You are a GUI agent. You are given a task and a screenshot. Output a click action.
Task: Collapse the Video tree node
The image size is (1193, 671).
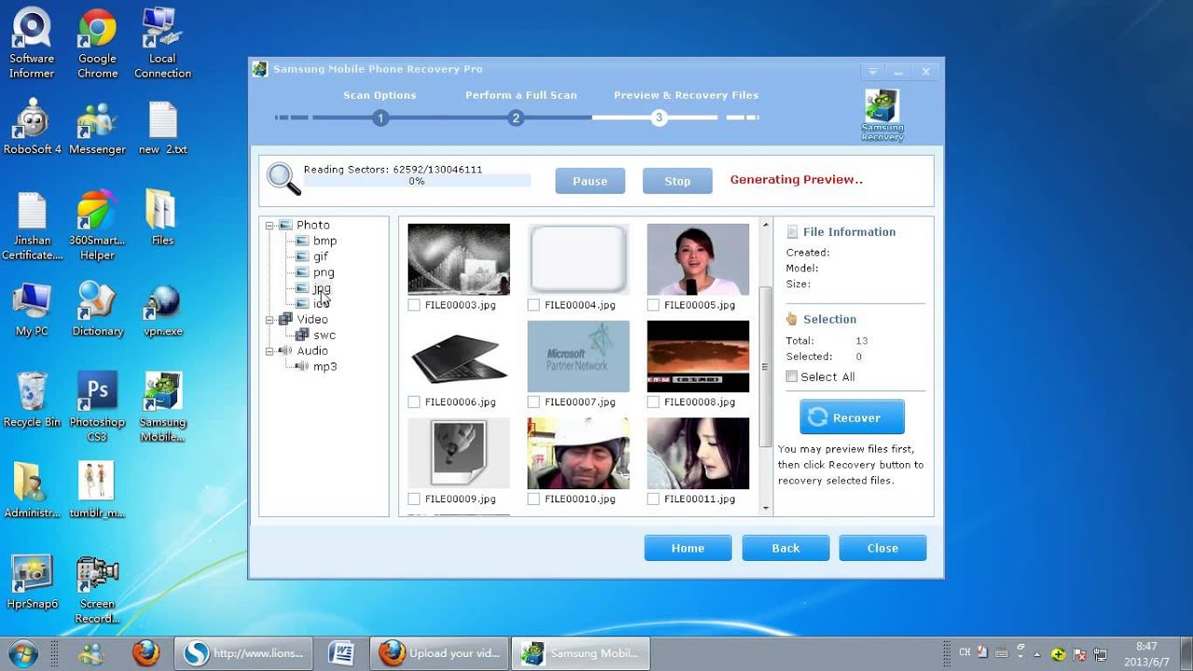point(270,319)
